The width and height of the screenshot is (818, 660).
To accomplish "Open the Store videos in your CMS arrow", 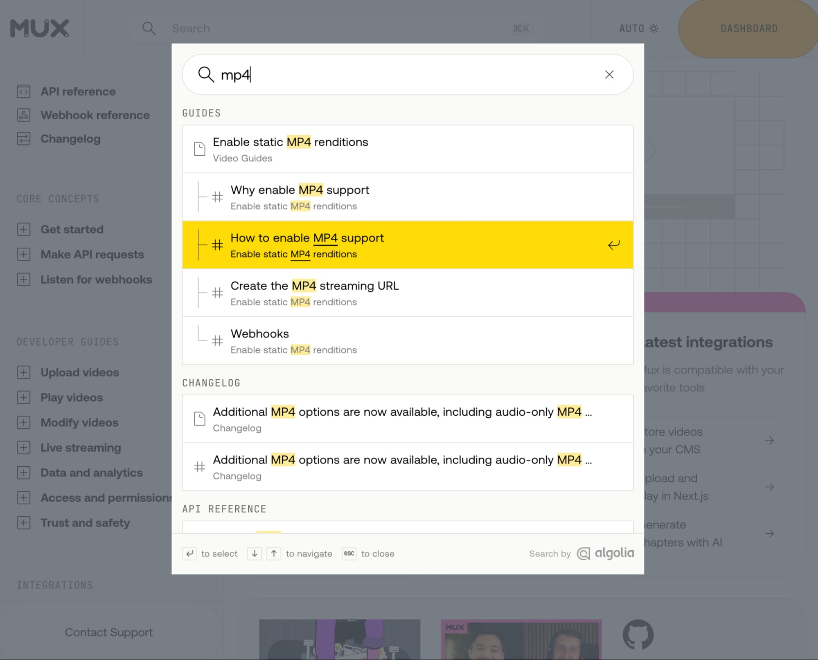I will (x=769, y=441).
